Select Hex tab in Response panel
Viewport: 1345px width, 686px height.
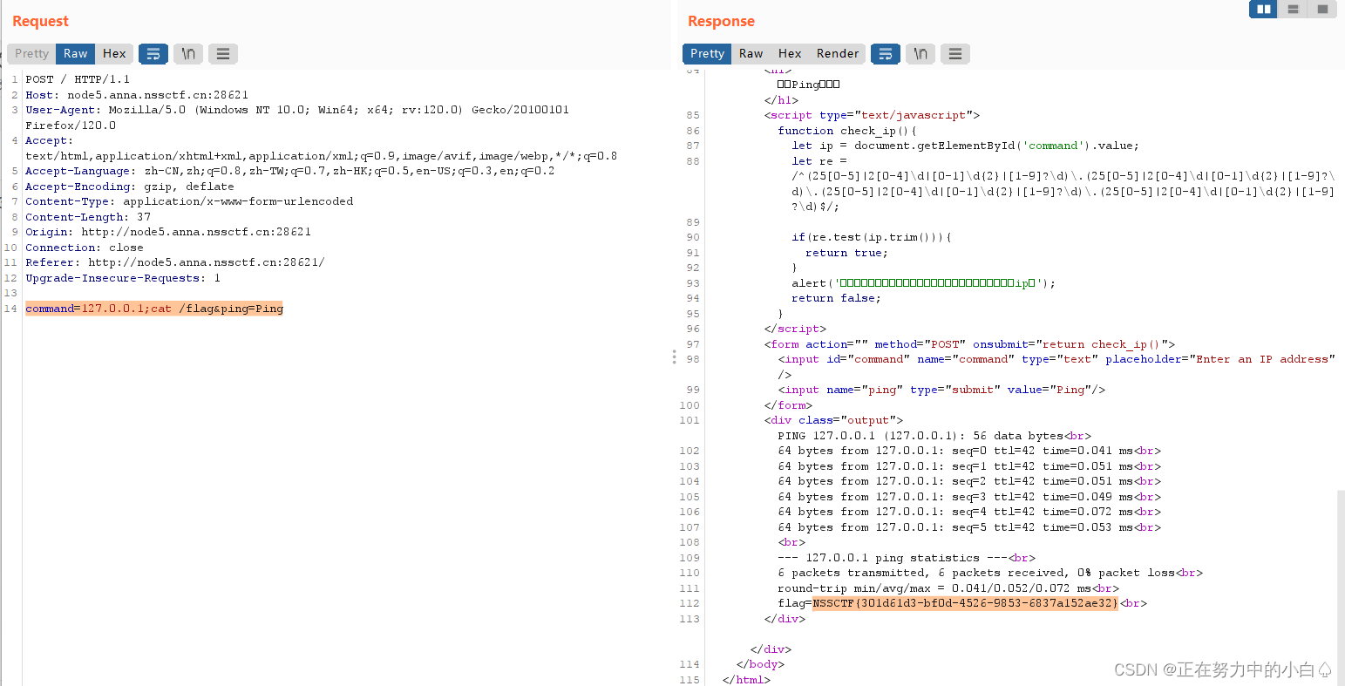coord(790,54)
